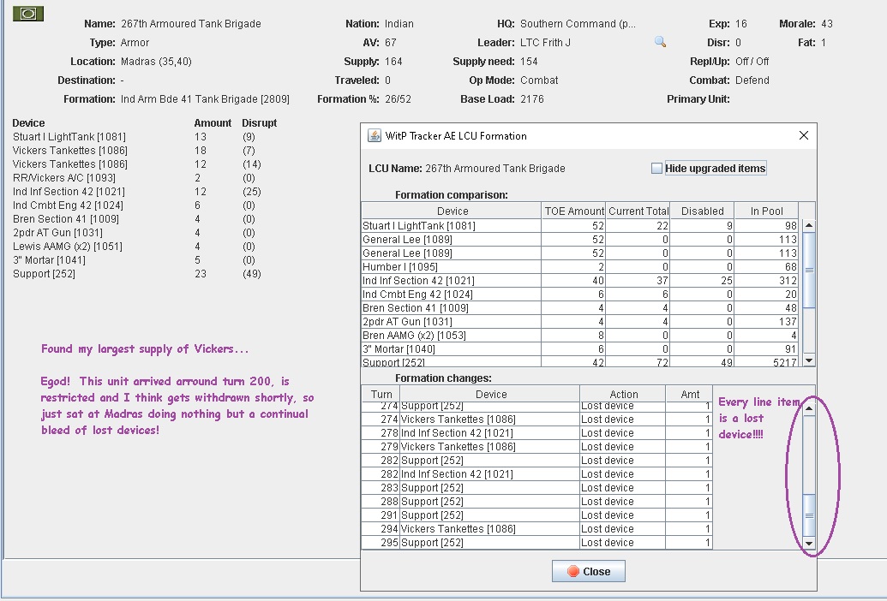The image size is (887, 601).
Task: Select the turn 283 Support row
Action: tap(536, 487)
